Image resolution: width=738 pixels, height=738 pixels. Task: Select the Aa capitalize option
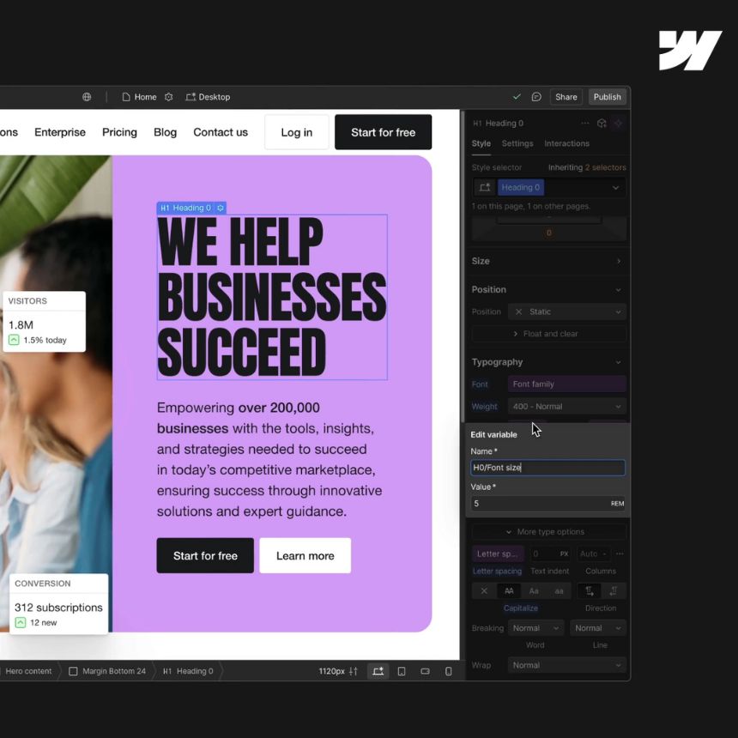tap(534, 590)
